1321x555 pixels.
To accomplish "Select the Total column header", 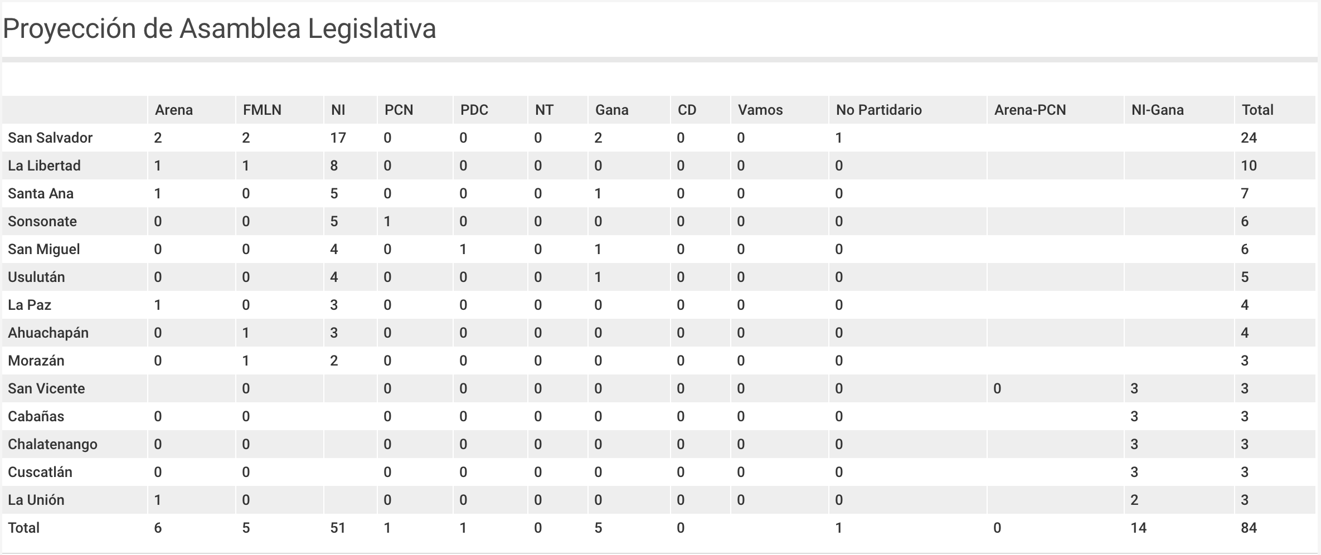I will pos(1257,110).
